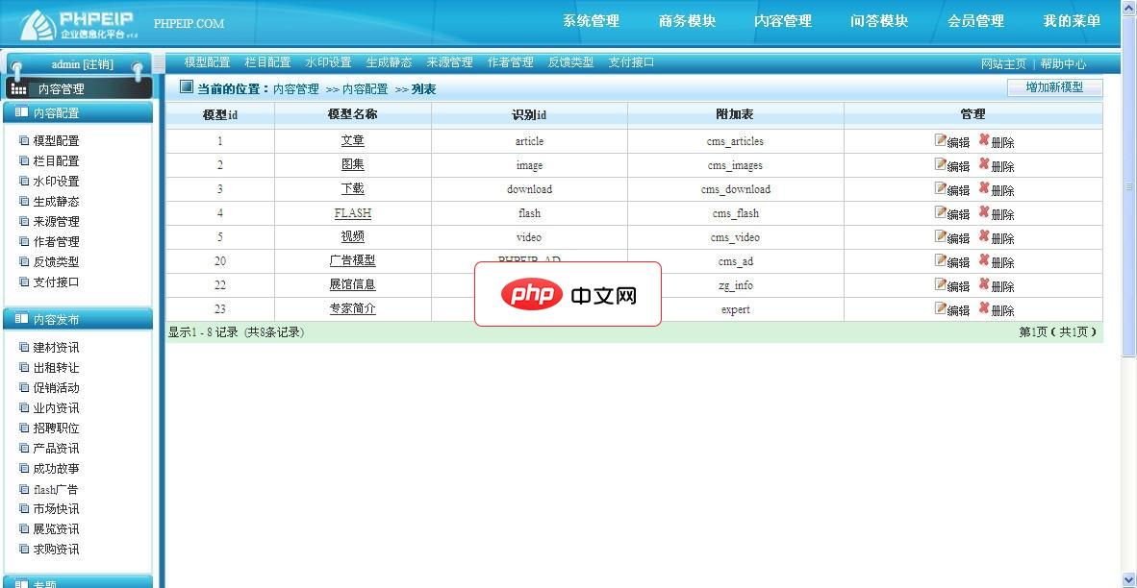This screenshot has height=588, width=1137.
Task: Click the PHPEIP logo in header
Action: point(79,24)
